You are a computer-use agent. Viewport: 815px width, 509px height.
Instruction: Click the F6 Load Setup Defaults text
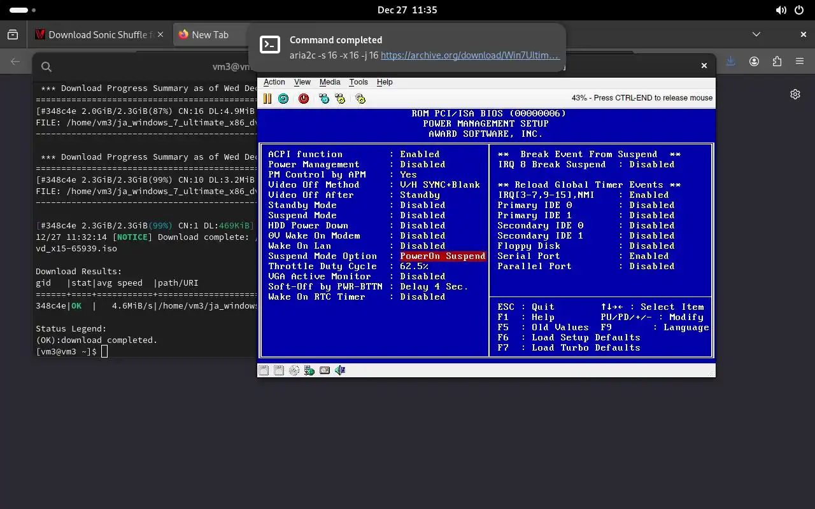pyautogui.click(x=569, y=338)
